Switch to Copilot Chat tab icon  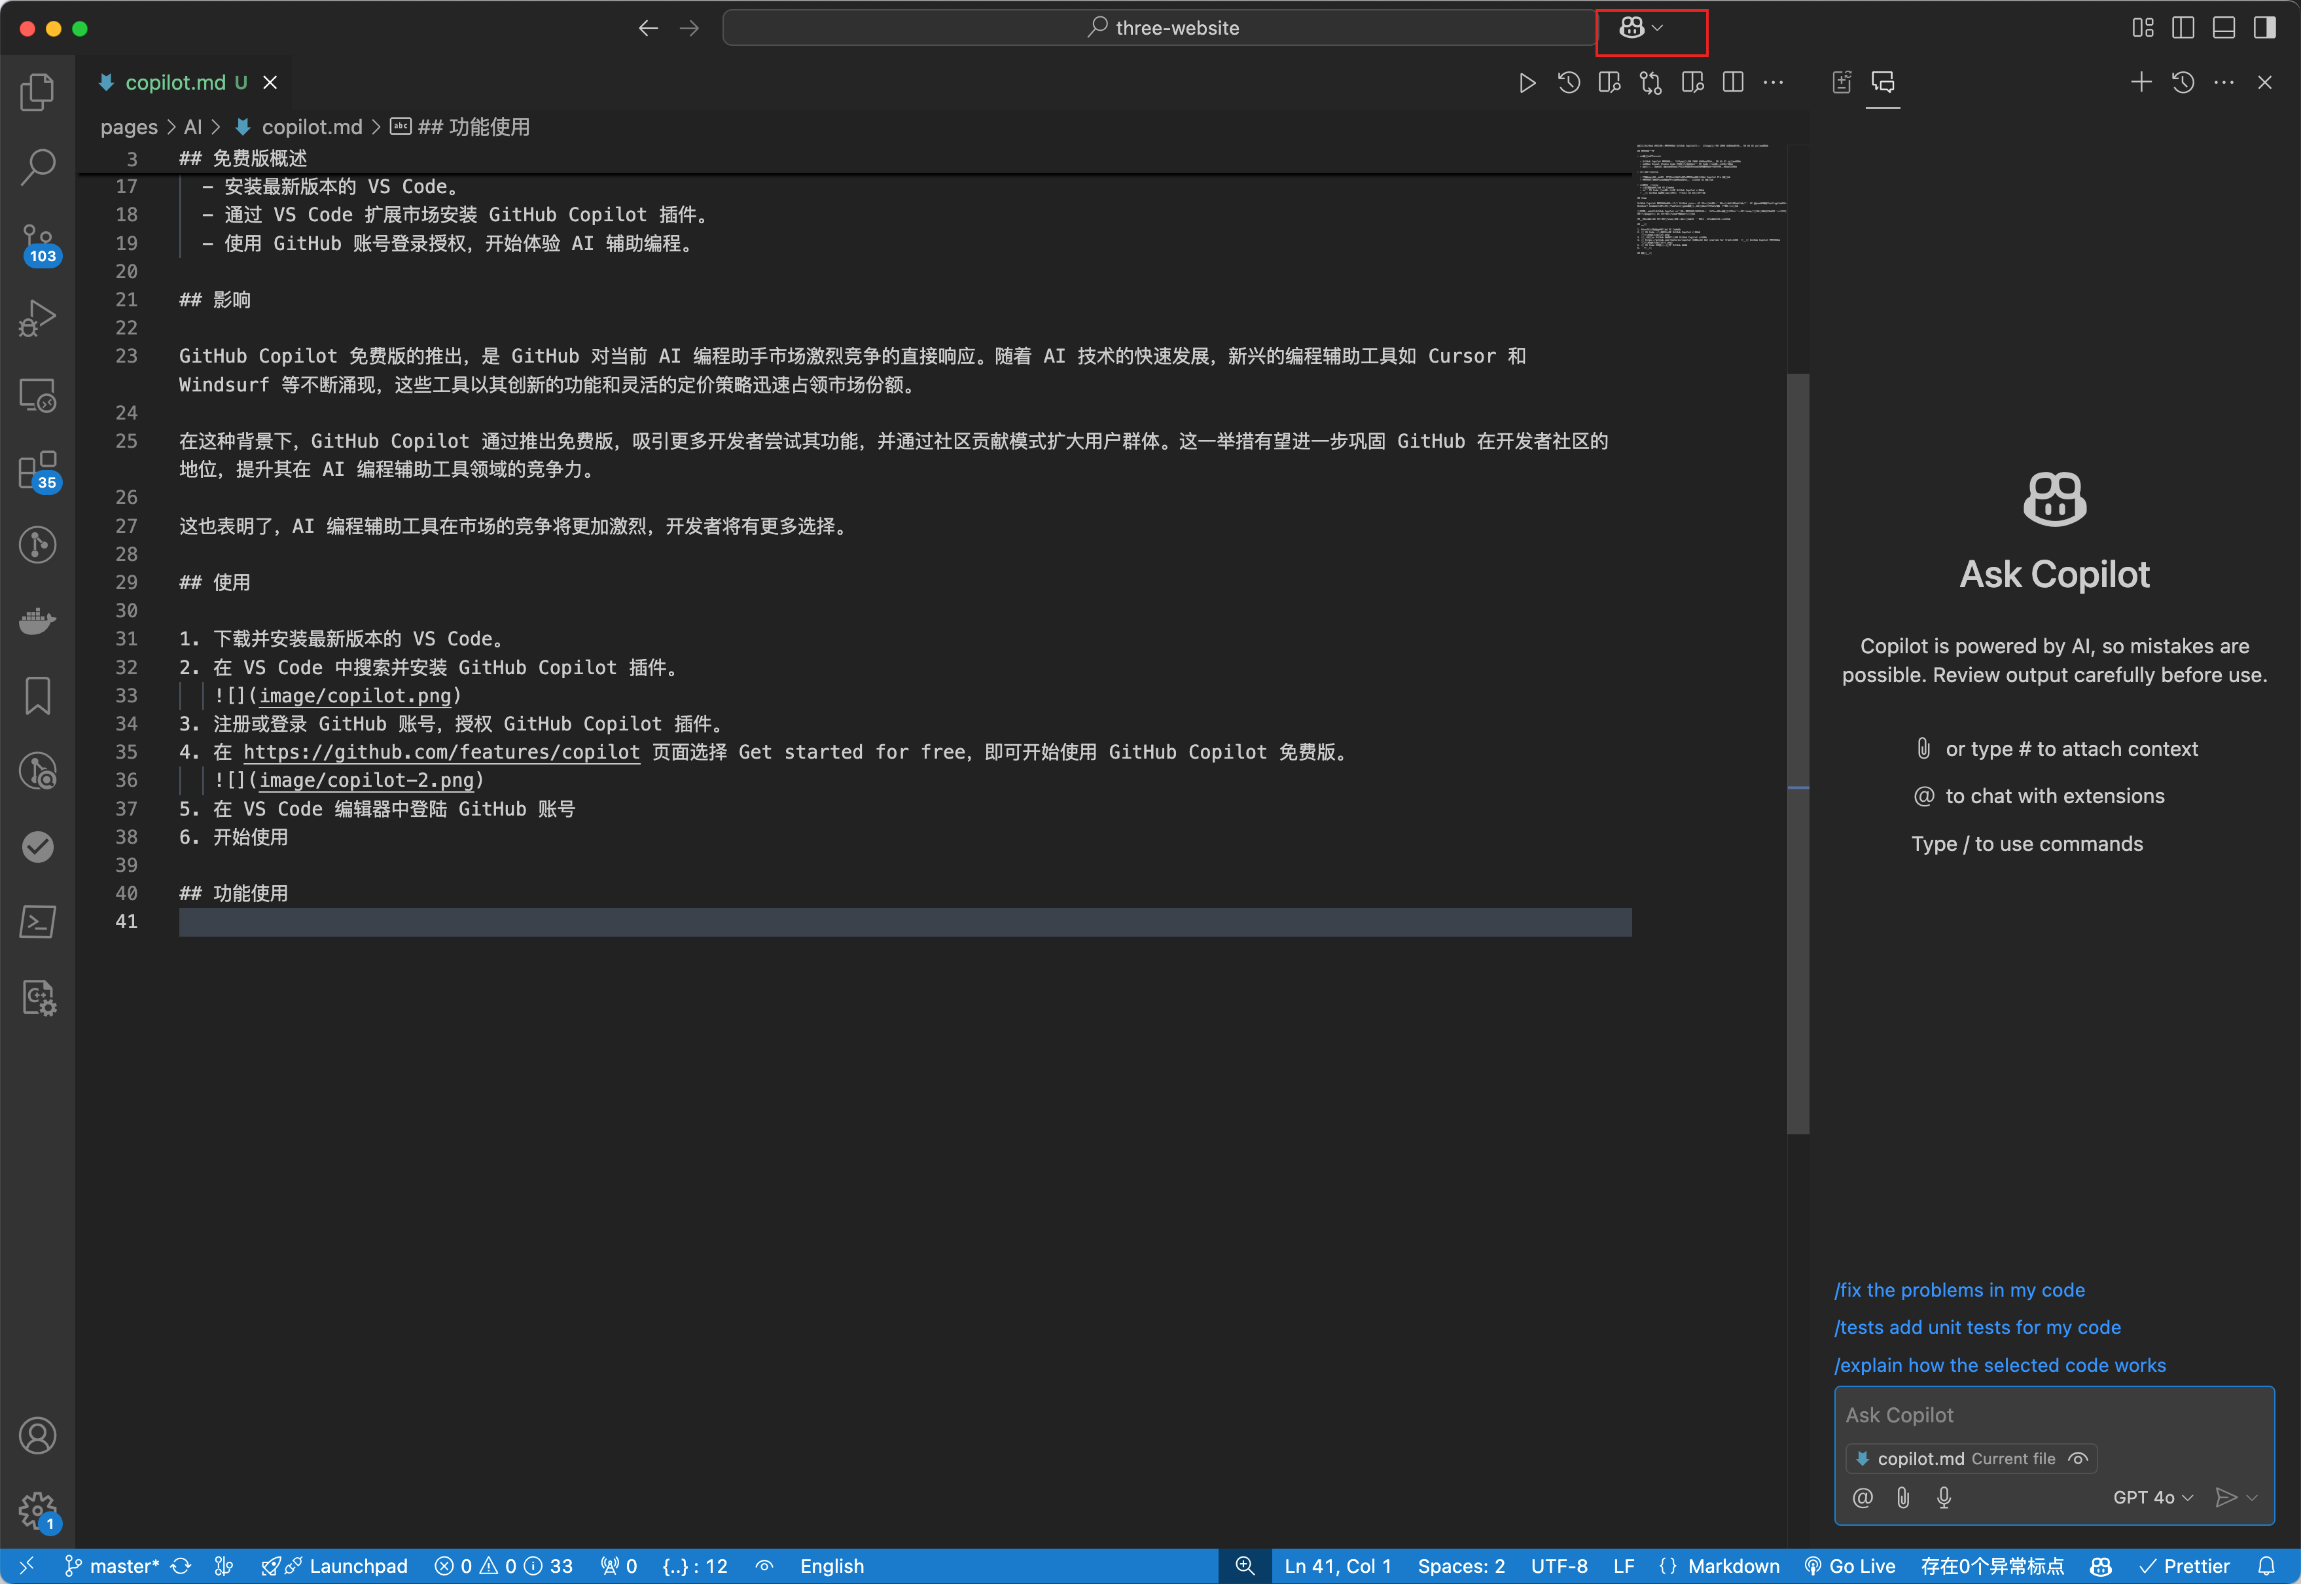pos(1882,82)
